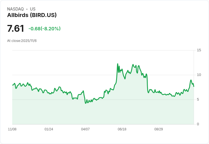The image size is (209, 144).
Task: Click the end point of the price line
Action: (x=194, y=86)
